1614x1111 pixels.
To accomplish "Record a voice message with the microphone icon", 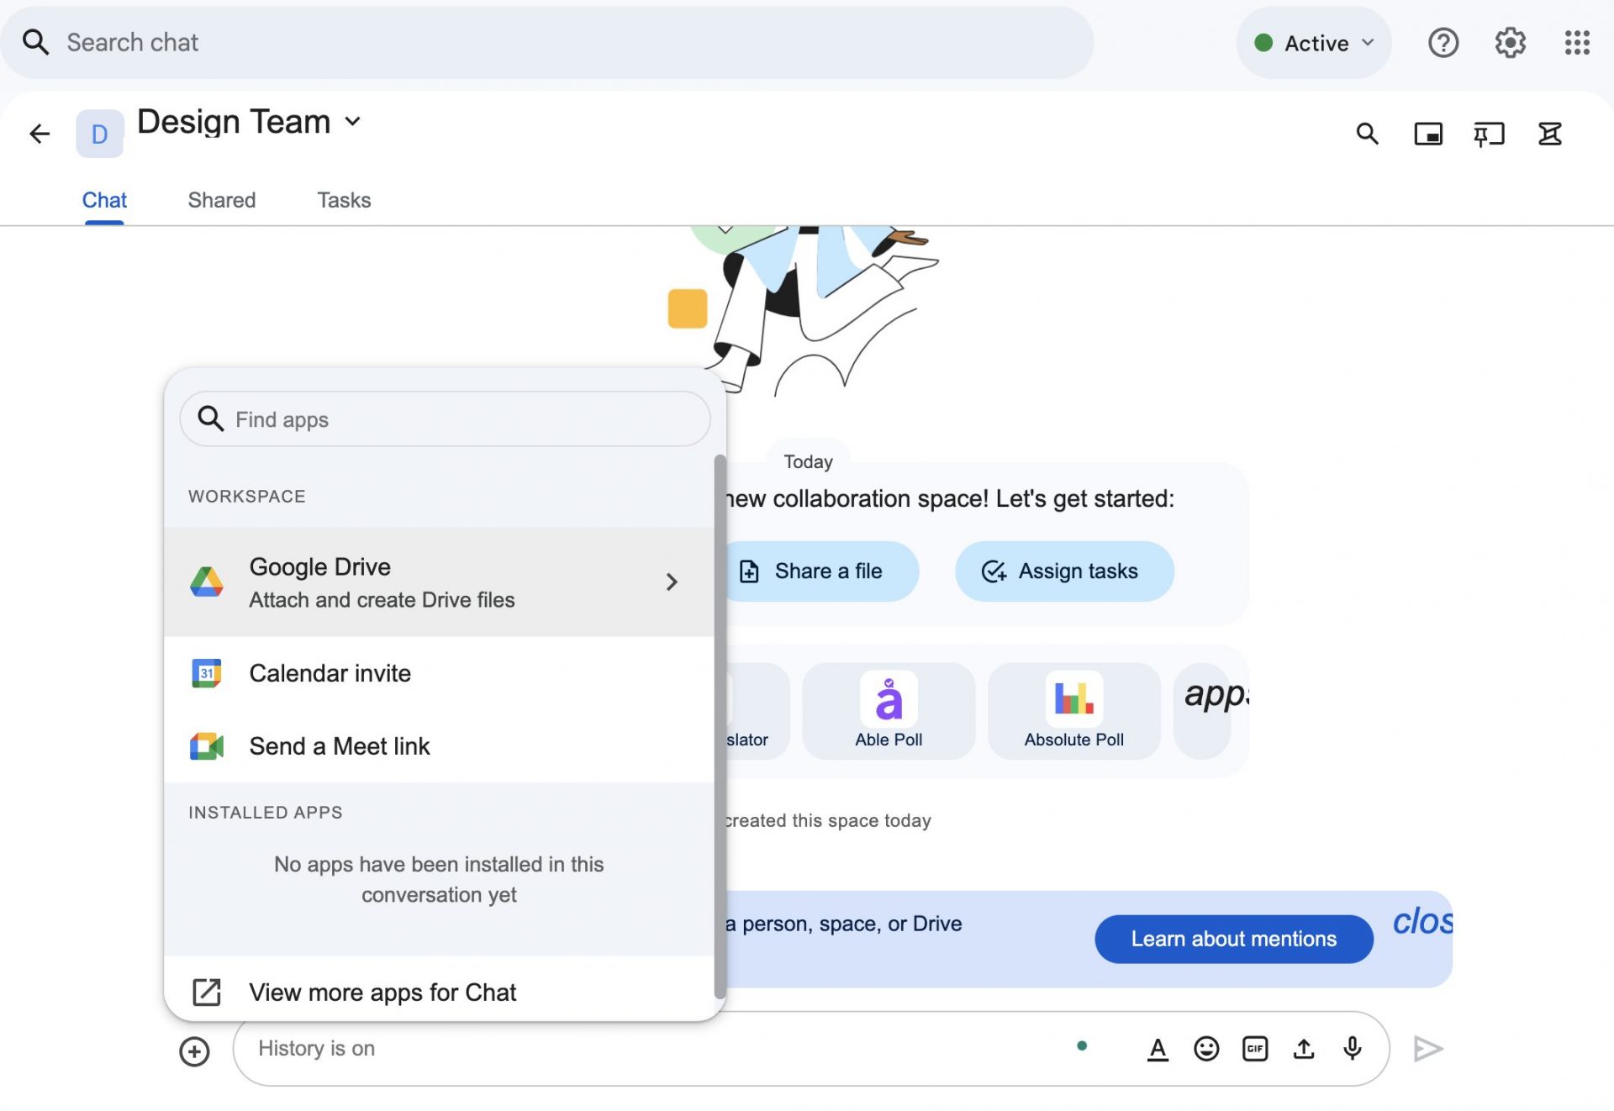I will 1351,1049.
